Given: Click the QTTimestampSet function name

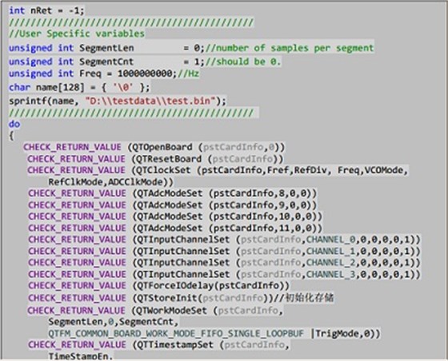Looking at the screenshot, I should pyautogui.click(x=175, y=345).
